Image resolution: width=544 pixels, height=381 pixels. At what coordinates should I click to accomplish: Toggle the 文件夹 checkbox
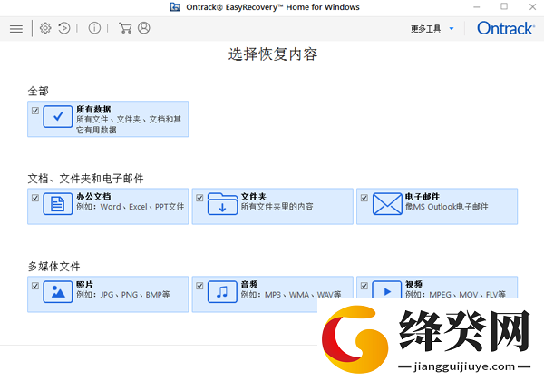[199, 198]
